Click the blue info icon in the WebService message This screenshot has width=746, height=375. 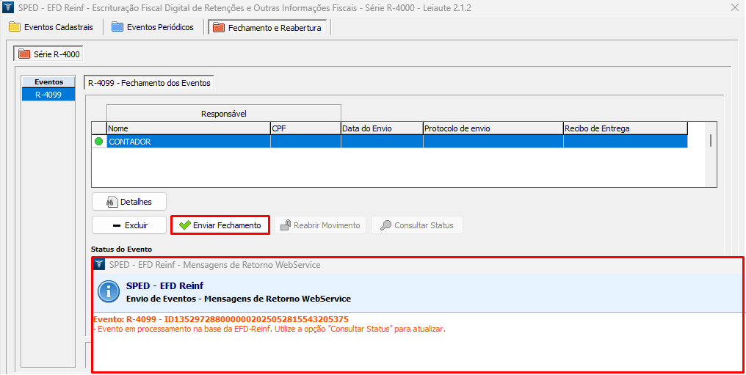point(109,292)
